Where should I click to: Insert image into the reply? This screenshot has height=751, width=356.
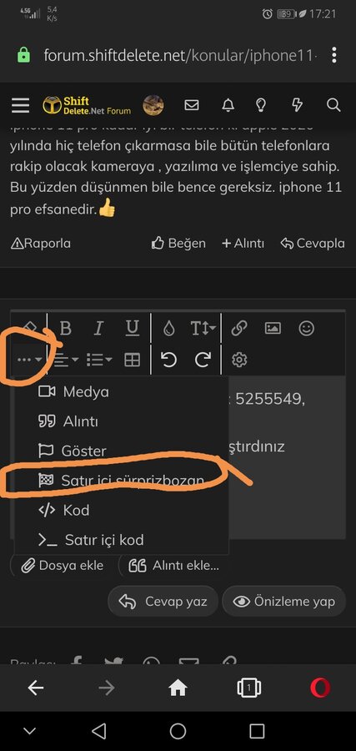(x=273, y=329)
